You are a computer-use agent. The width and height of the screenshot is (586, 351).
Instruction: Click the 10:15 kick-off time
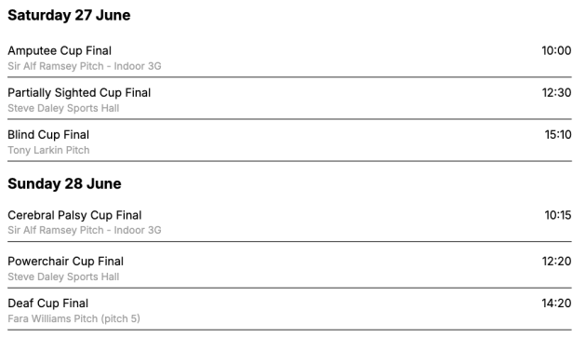tap(558, 215)
